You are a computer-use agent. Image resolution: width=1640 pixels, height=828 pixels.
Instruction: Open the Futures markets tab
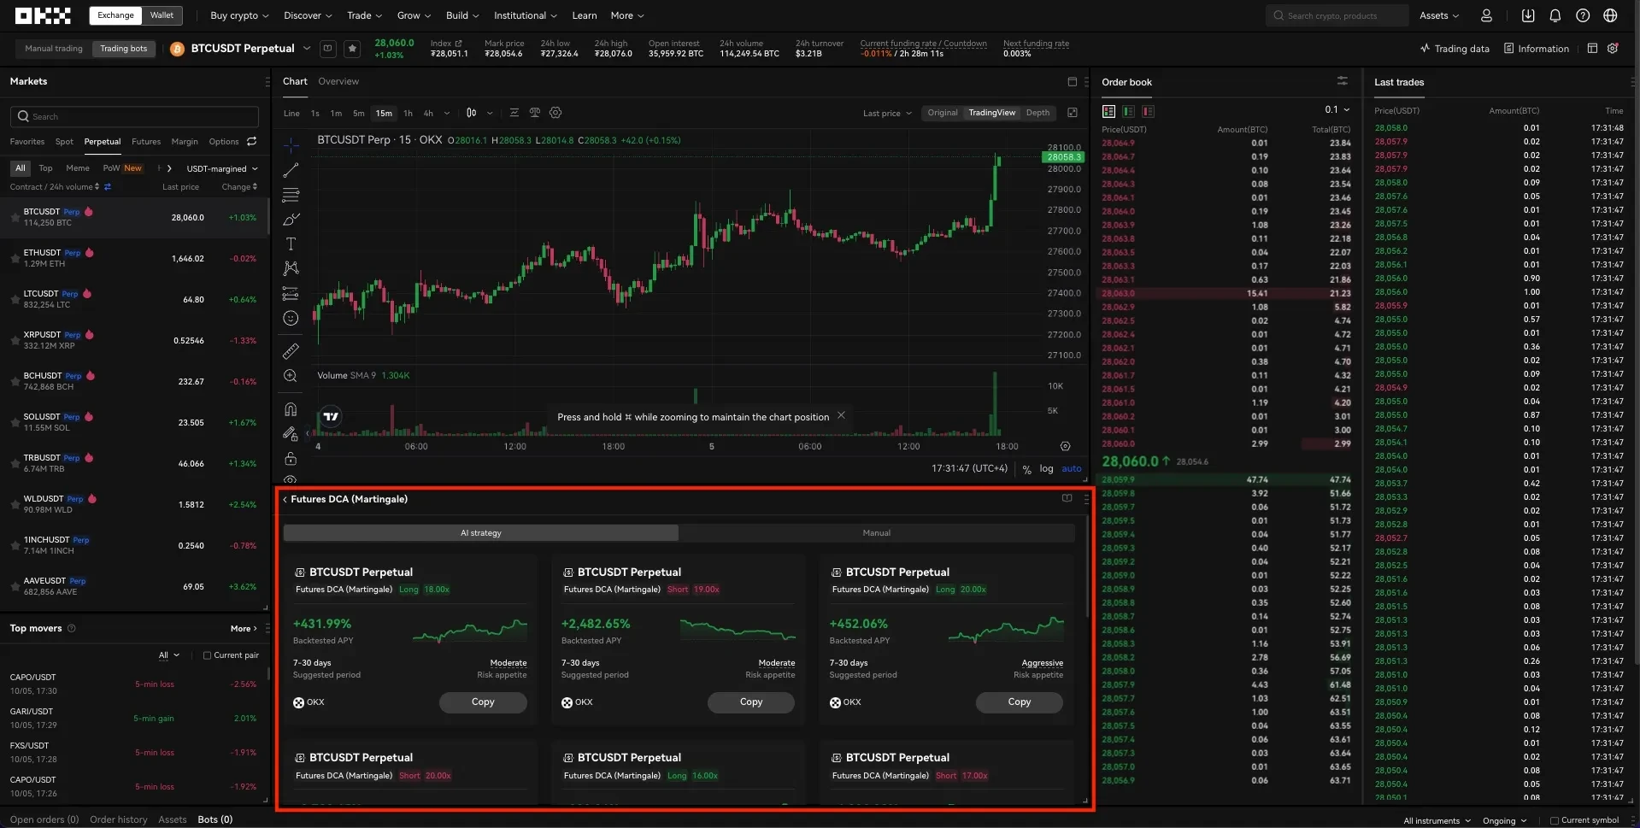click(x=146, y=142)
